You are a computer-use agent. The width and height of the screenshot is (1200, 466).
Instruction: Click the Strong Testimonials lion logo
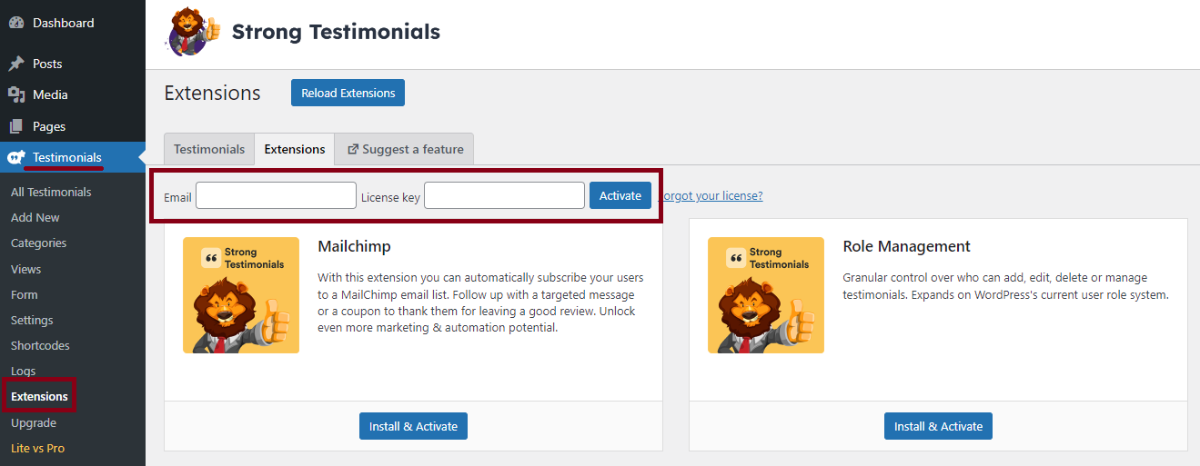coord(193,32)
